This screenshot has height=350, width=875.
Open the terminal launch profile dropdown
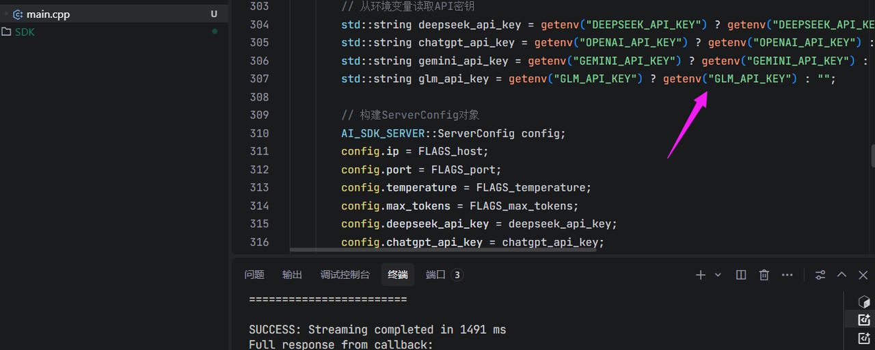click(x=718, y=275)
